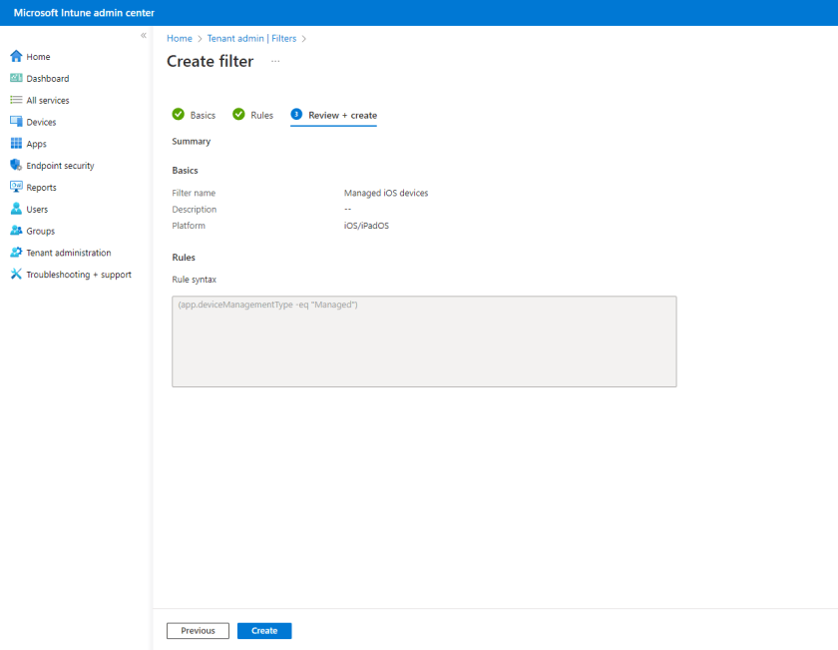Click the All services list icon

coord(16,100)
